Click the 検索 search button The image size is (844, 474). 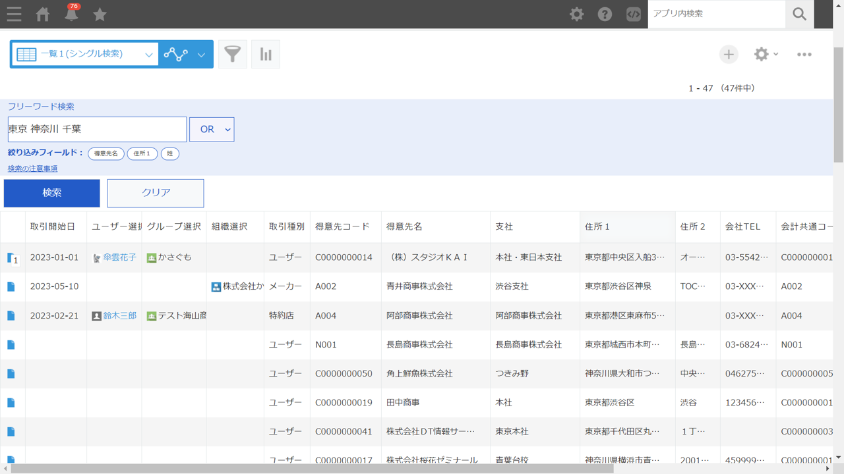52,193
